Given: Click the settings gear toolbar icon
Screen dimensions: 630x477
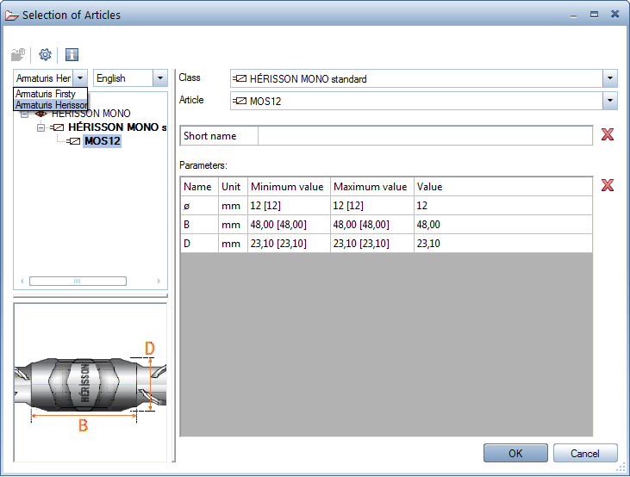Looking at the screenshot, I should point(45,54).
